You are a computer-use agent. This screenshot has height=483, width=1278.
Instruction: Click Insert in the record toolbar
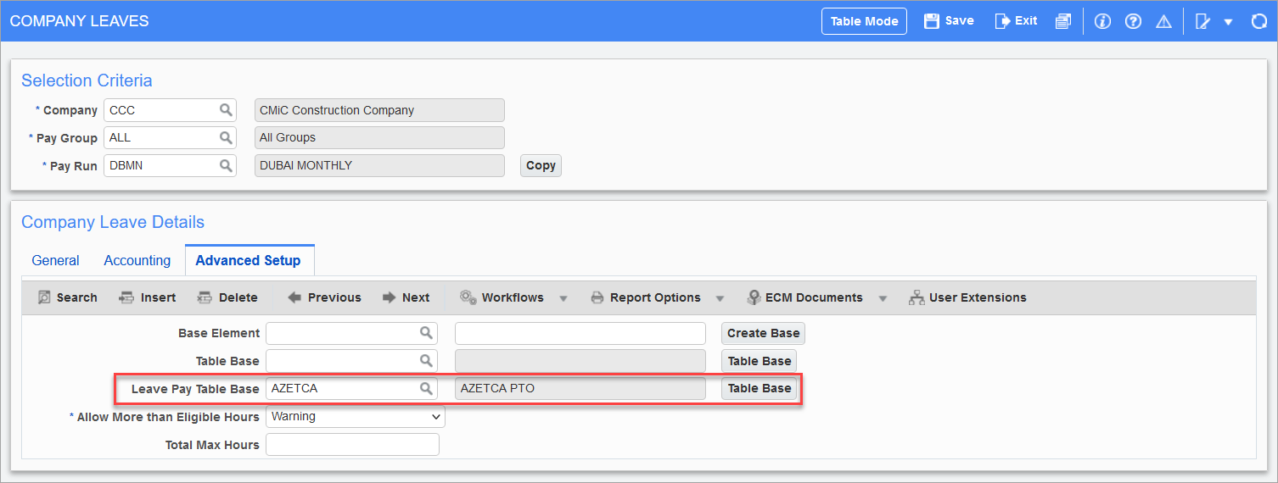click(148, 297)
